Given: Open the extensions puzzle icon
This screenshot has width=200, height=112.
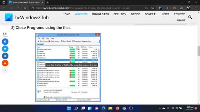Looking at the screenshot, I should pyautogui.click(x=167, y=8).
